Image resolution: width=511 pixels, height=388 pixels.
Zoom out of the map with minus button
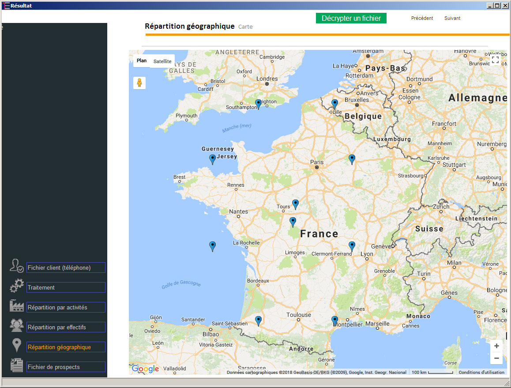pos(496,358)
